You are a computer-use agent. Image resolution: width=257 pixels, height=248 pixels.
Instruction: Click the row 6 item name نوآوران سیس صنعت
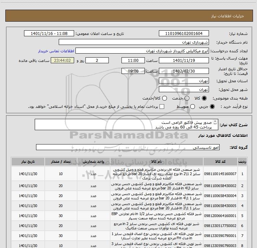point(157,226)
